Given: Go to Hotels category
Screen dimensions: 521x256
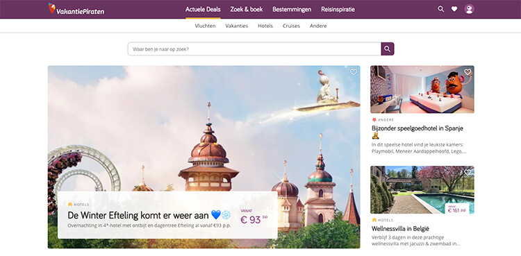Looking at the screenshot, I should (265, 26).
